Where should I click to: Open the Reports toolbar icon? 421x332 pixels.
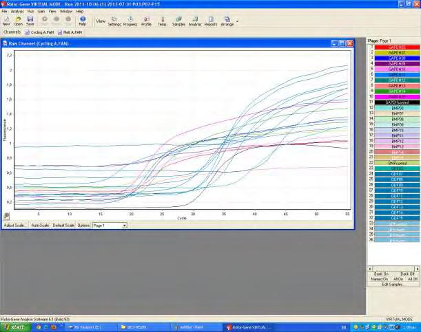point(211,21)
